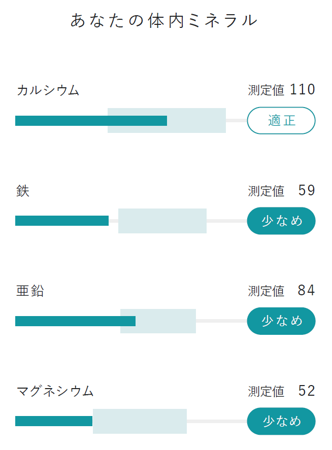This screenshot has width=332, height=450.
Task: Click the あなたの体内ミネラル heading
Action: (164, 21)
